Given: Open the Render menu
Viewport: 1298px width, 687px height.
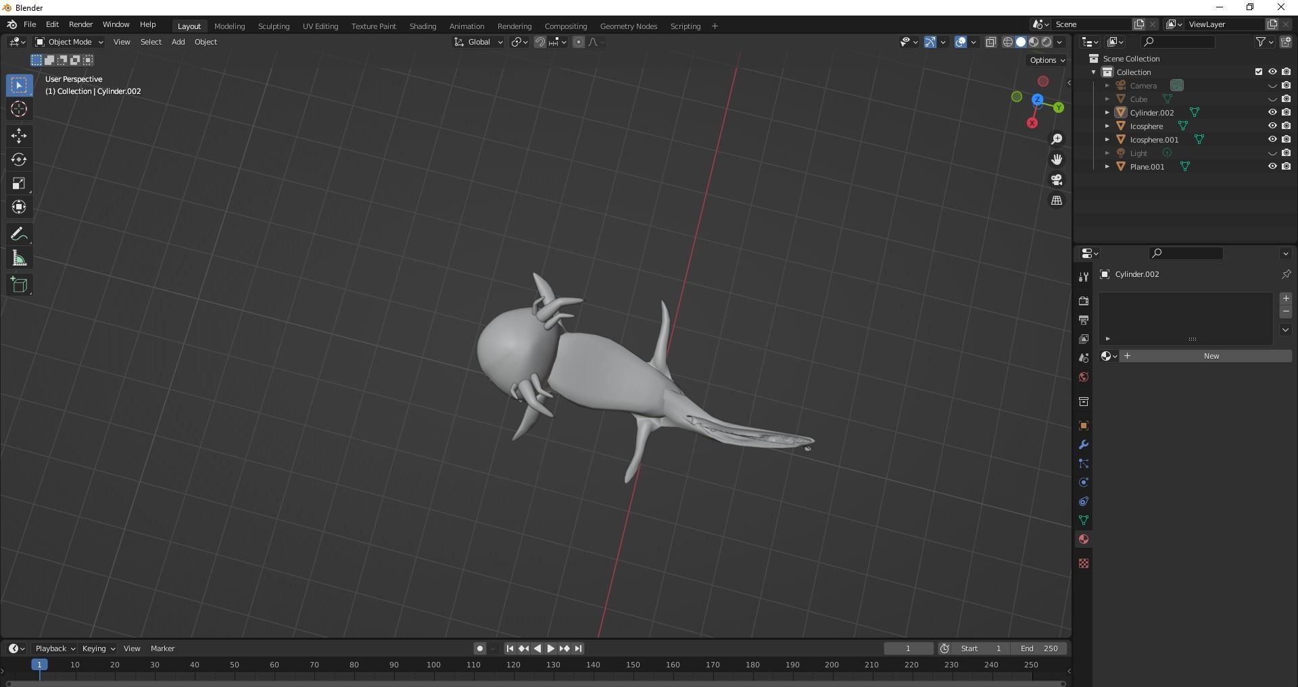Looking at the screenshot, I should (80, 24).
